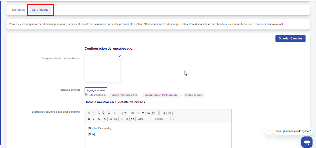Click the pencil icon to edit header image
316x148 pixels.
119,56
